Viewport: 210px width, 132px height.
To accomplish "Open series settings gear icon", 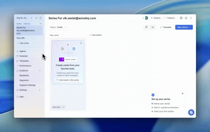I will pos(181,18).
